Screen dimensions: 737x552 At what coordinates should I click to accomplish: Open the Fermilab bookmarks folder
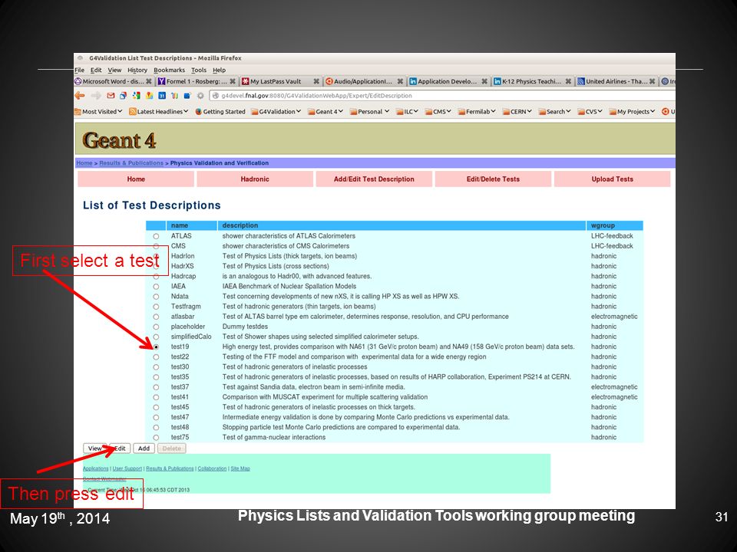click(x=477, y=112)
